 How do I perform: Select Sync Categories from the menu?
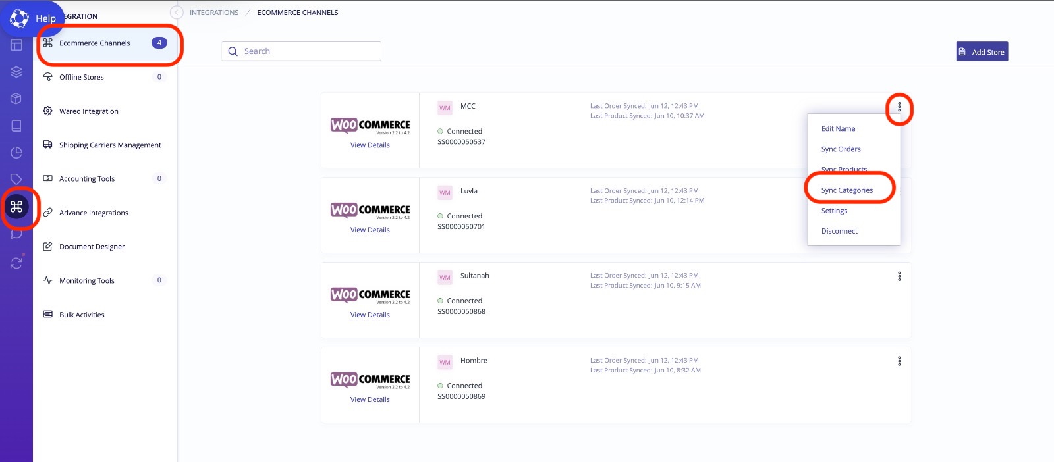846,190
